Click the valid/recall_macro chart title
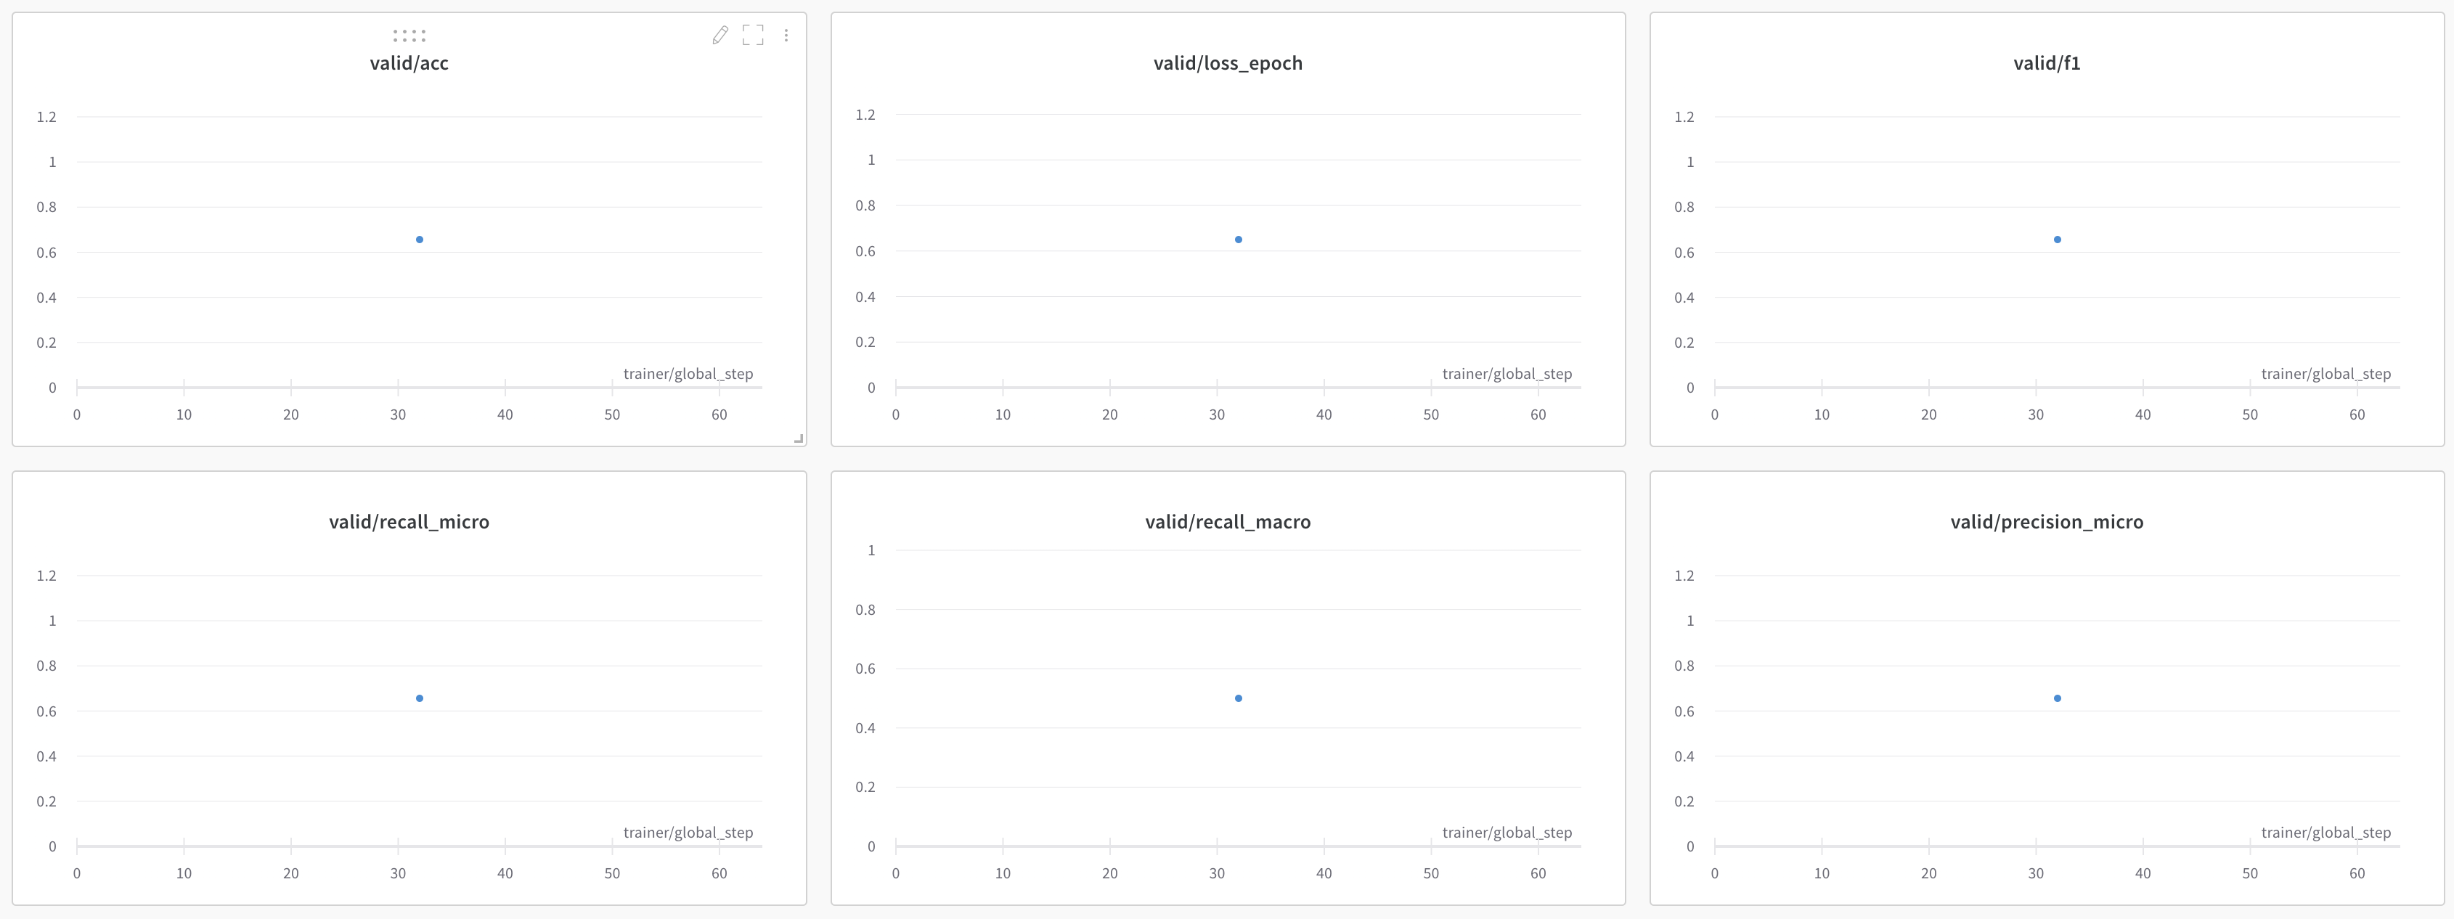 coord(1227,522)
